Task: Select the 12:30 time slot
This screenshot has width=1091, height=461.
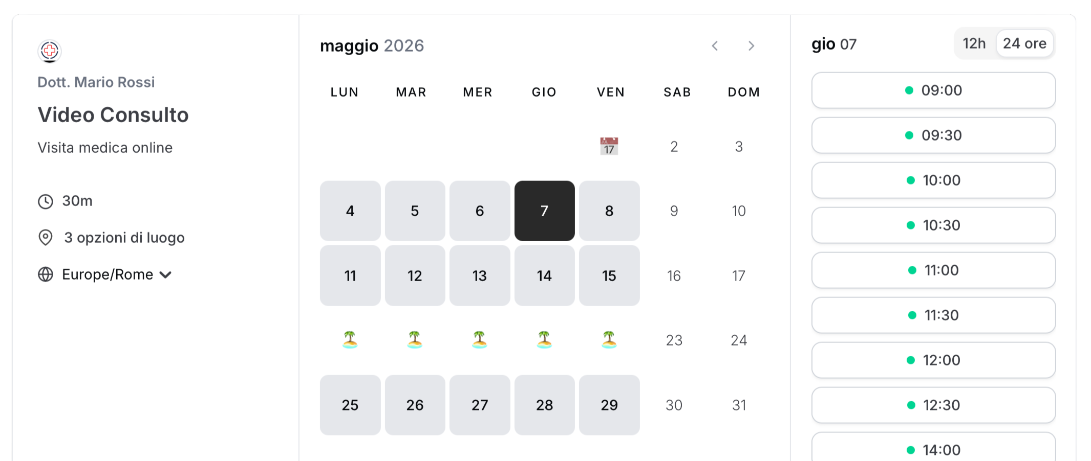Action: point(933,405)
